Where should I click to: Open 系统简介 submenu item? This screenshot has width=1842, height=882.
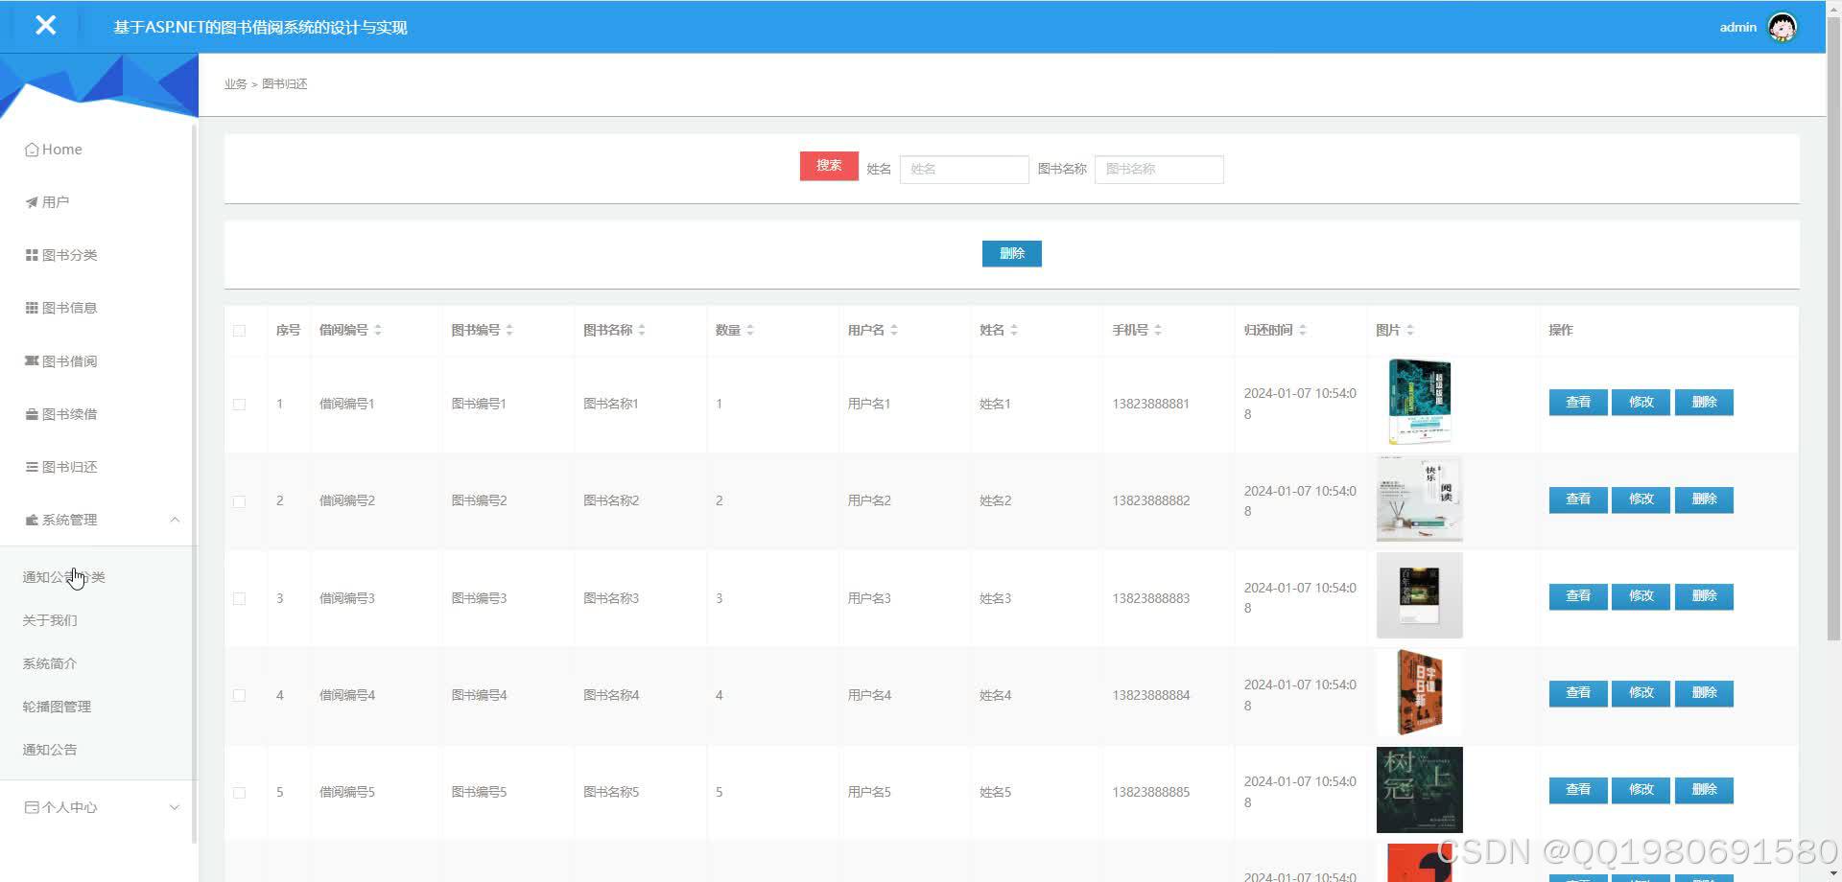[x=50, y=663]
